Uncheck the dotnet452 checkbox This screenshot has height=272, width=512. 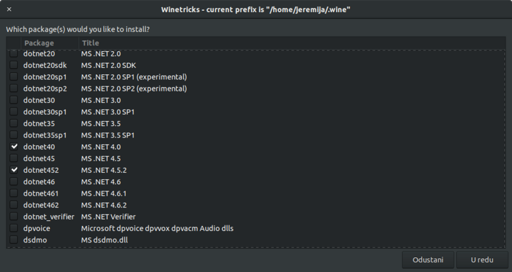13,170
